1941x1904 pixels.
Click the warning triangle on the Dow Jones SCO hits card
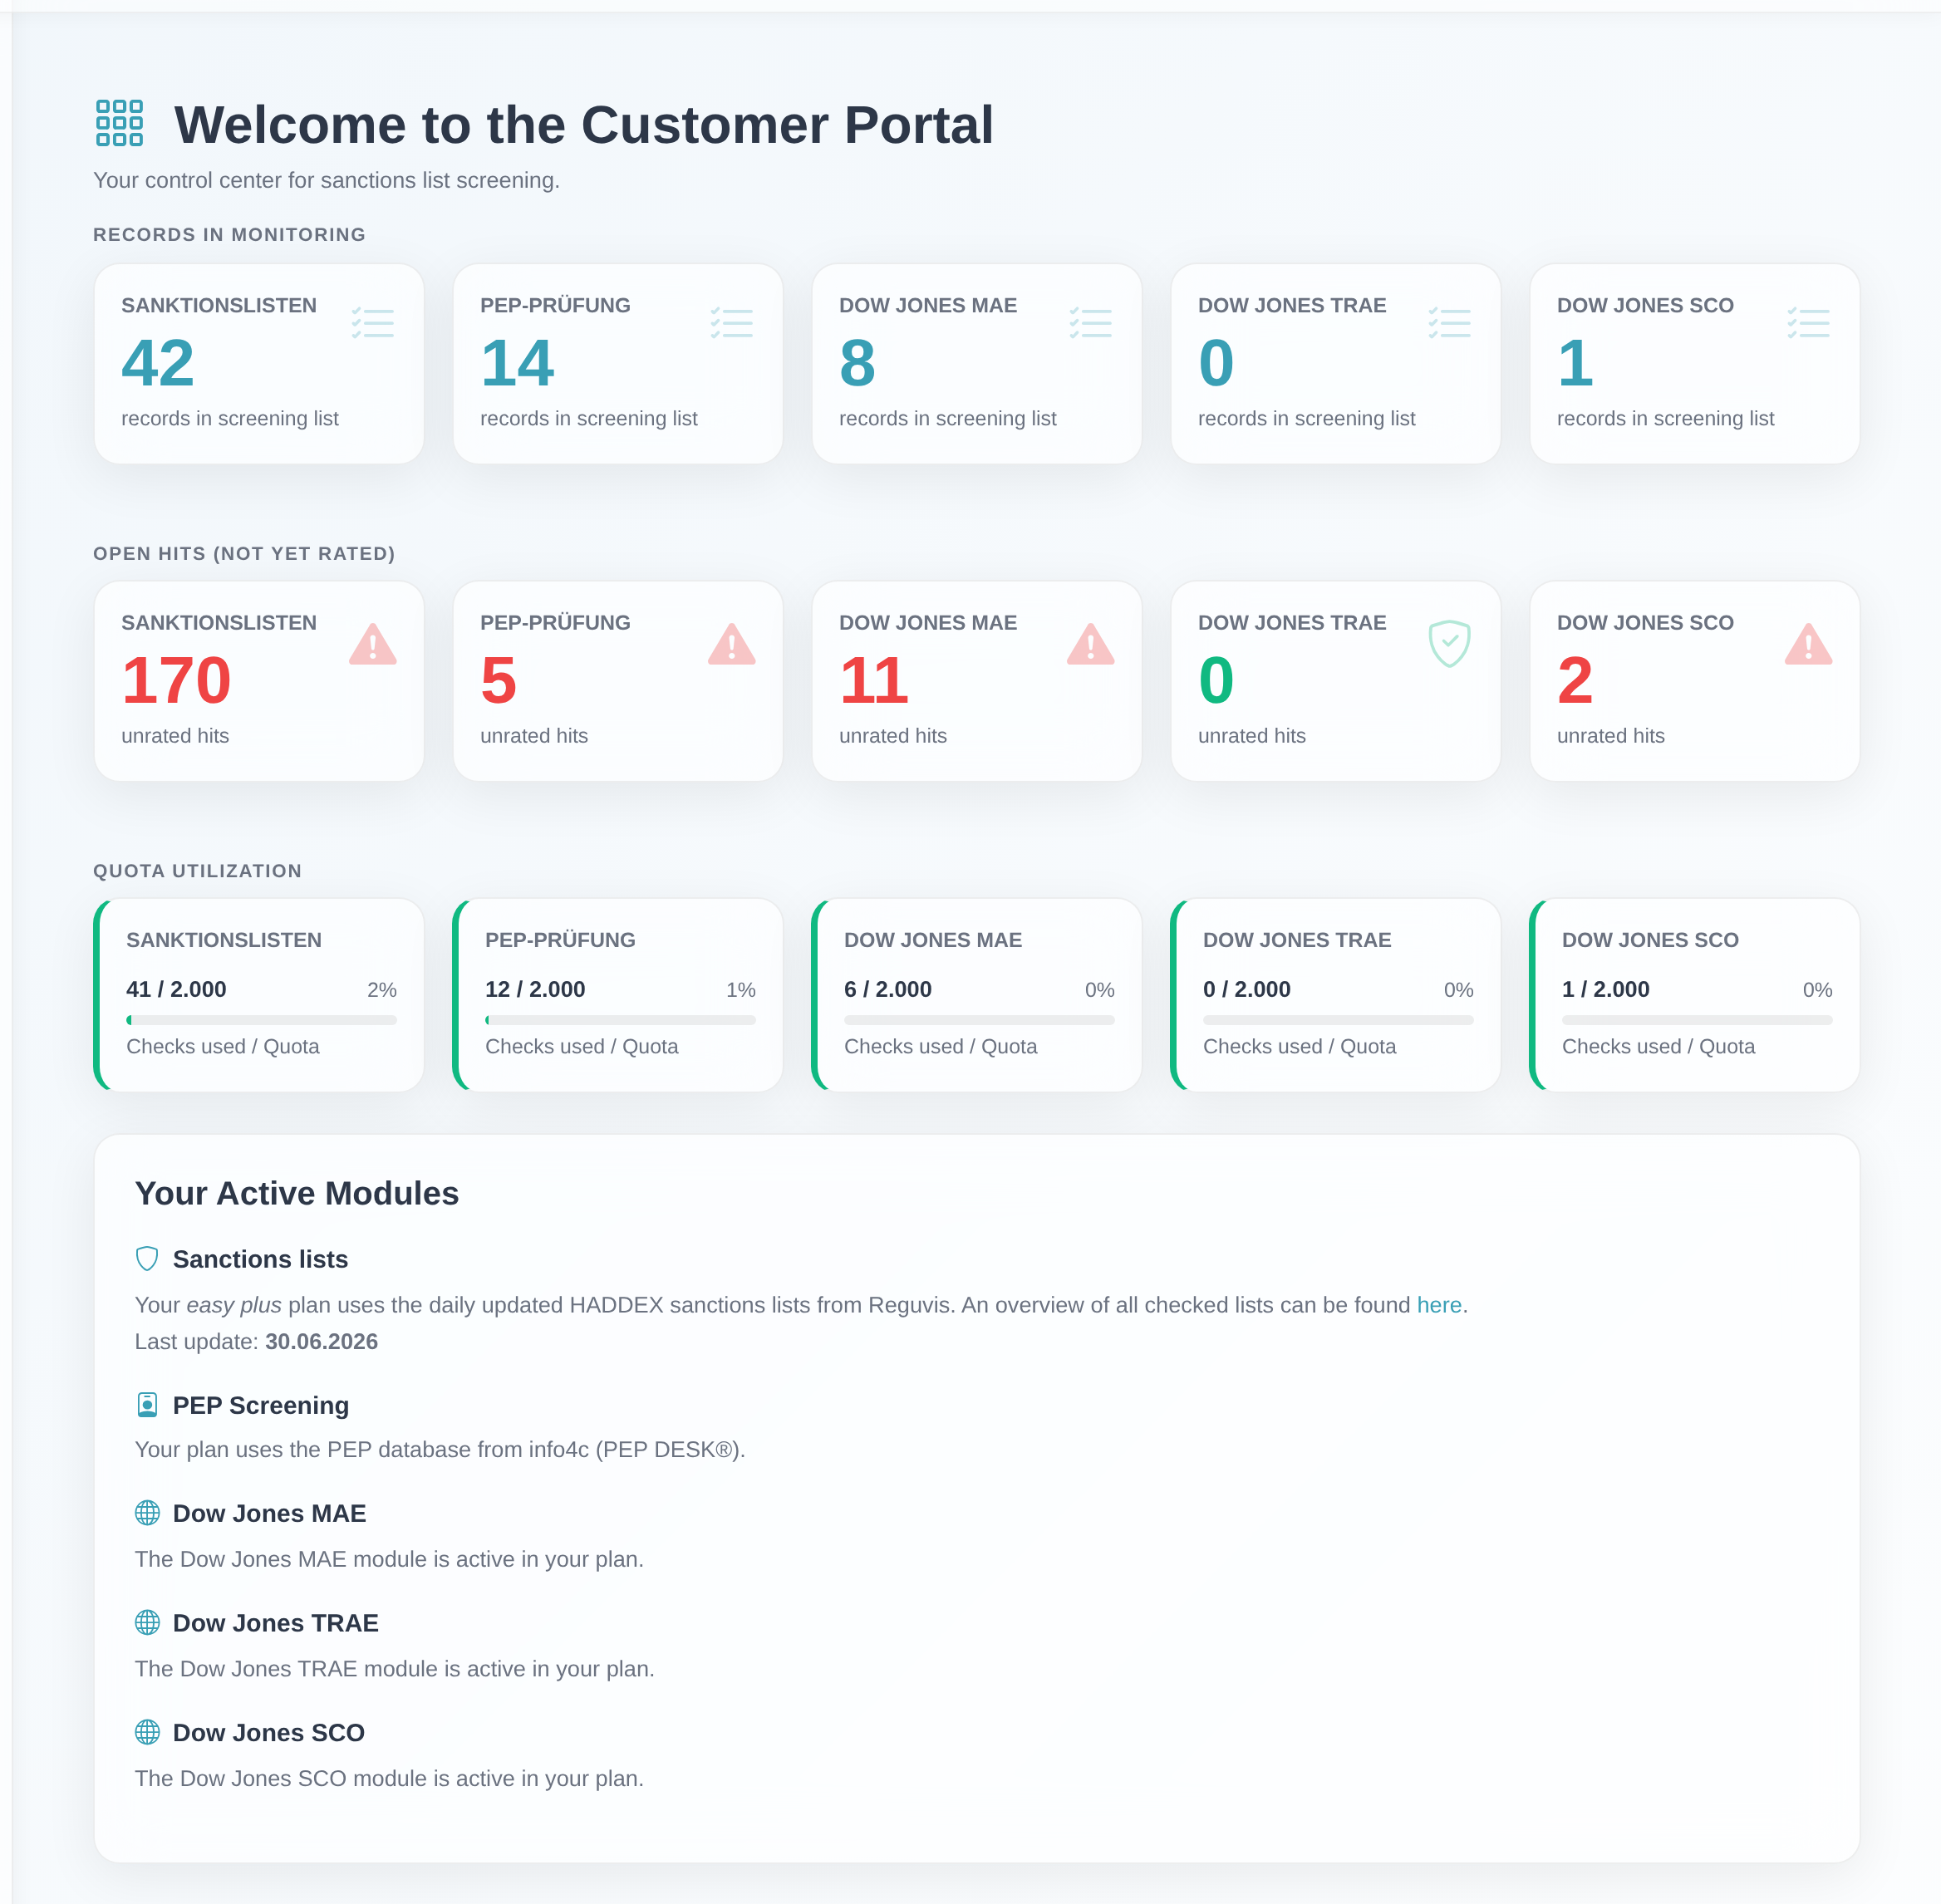tap(1809, 644)
